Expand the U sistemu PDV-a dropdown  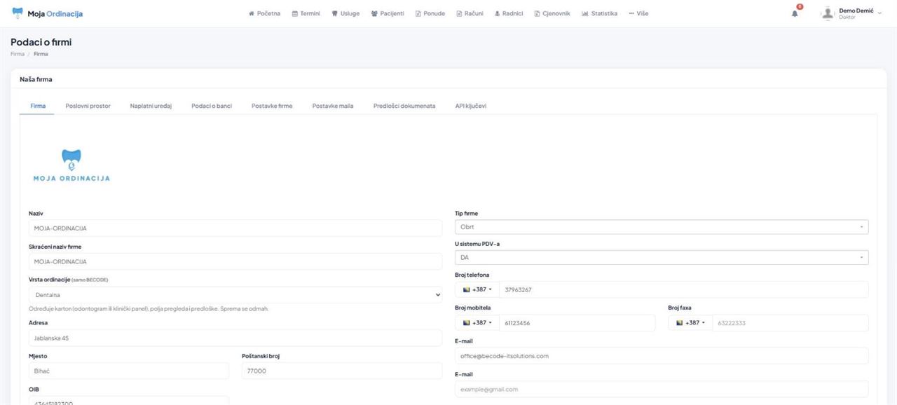(662, 257)
